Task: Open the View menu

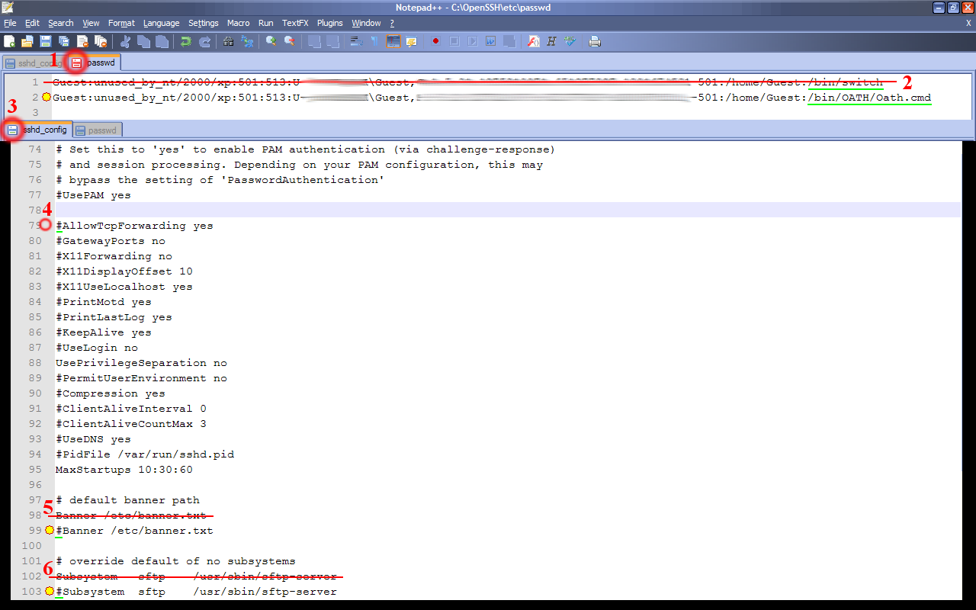Action: coord(91,24)
